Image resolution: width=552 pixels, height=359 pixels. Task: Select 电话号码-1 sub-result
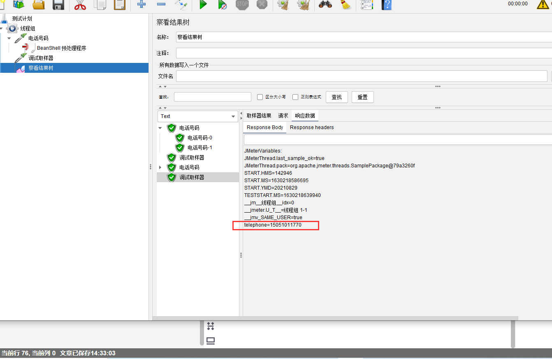pos(200,148)
